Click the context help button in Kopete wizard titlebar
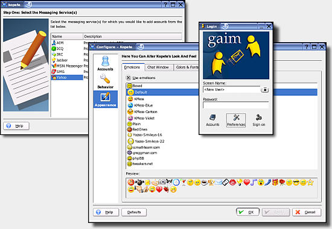 [165, 4]
